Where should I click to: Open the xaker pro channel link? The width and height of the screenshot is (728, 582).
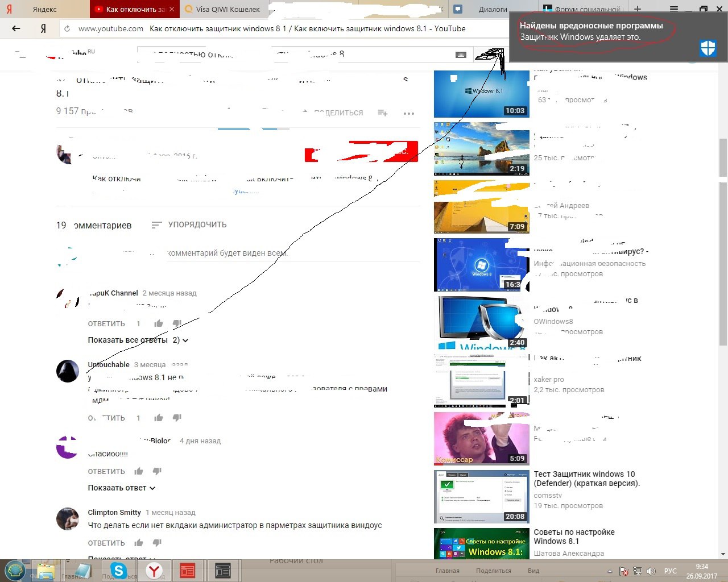coord(549,380)
